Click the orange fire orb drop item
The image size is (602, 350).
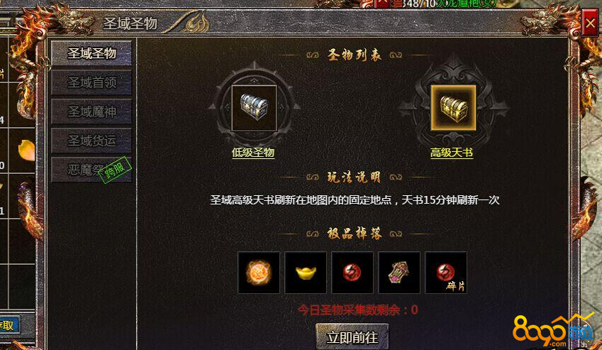(259, 273)
